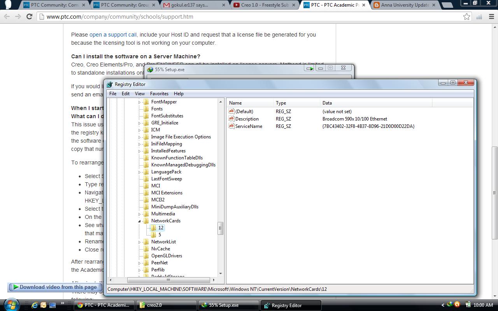Screen dimensions: 498x311
Task: Collapse the NetworkCards key
Action: coord(139,220)
